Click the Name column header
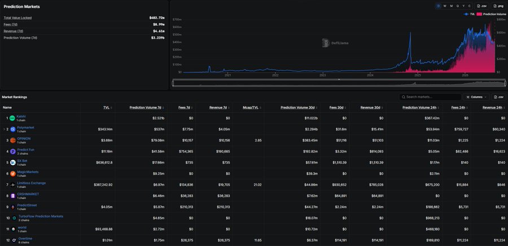 (7, 108)
